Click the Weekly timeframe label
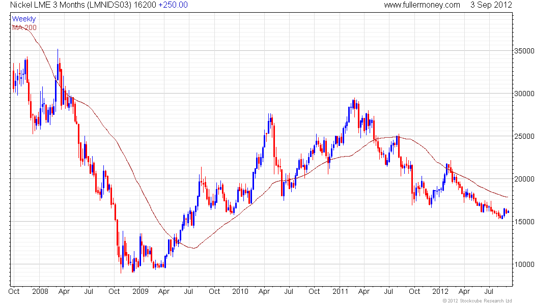This screenshot has width=560, height=305. 23,19
